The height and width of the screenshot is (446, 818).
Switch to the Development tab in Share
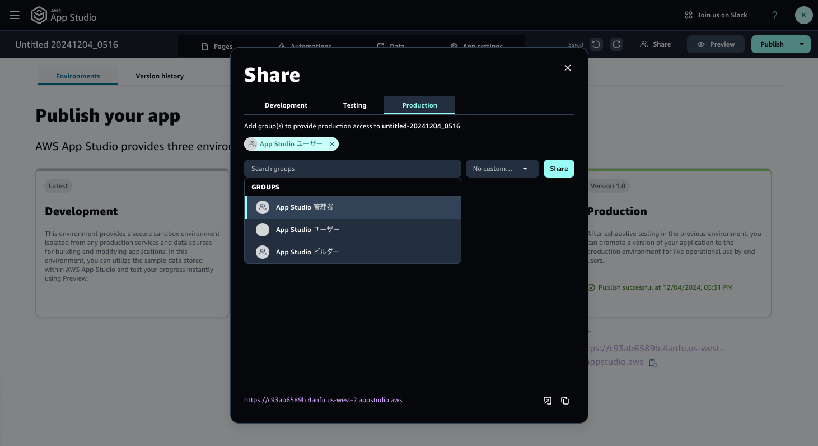click(x=286, y=105)
